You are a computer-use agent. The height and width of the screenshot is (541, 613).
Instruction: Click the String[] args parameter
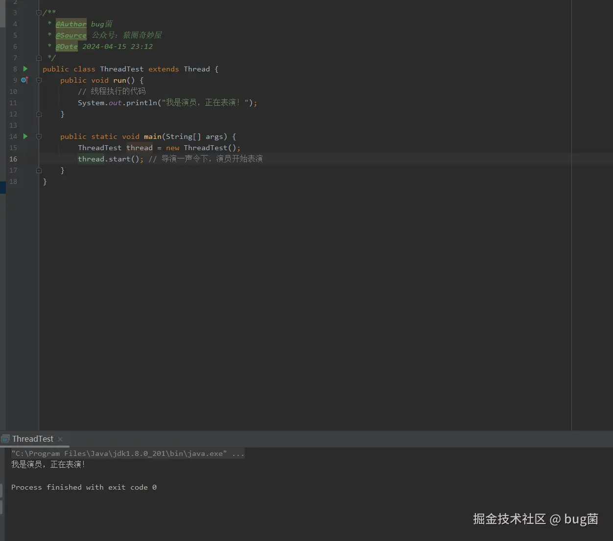click(195, 136)
